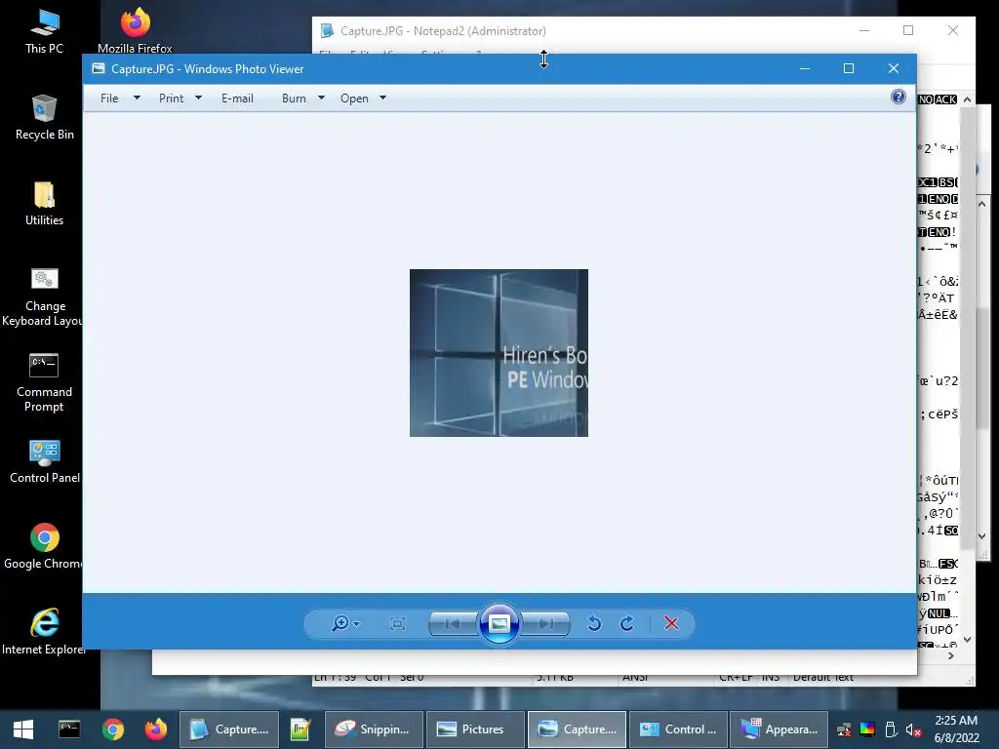Click the Notepad2 title bar icon
Screen dimensions: 999x749
[327, 30]
